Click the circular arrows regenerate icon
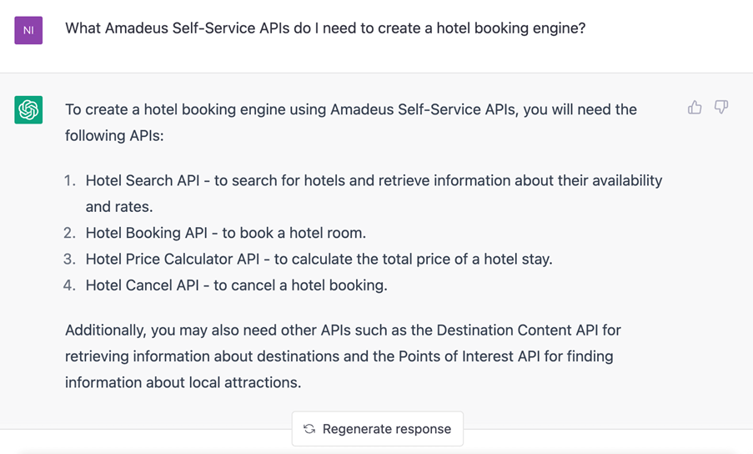This screenshot has width=753, height=454. click(x=309, y=428)
